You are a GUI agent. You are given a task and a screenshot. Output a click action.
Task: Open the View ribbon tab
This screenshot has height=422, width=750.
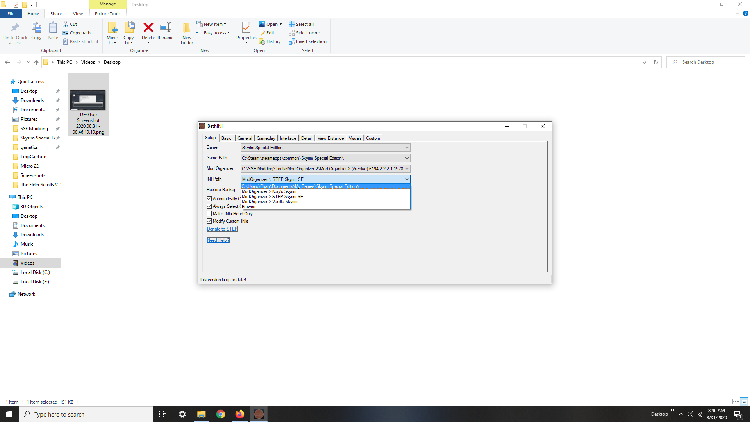(78, 14)
